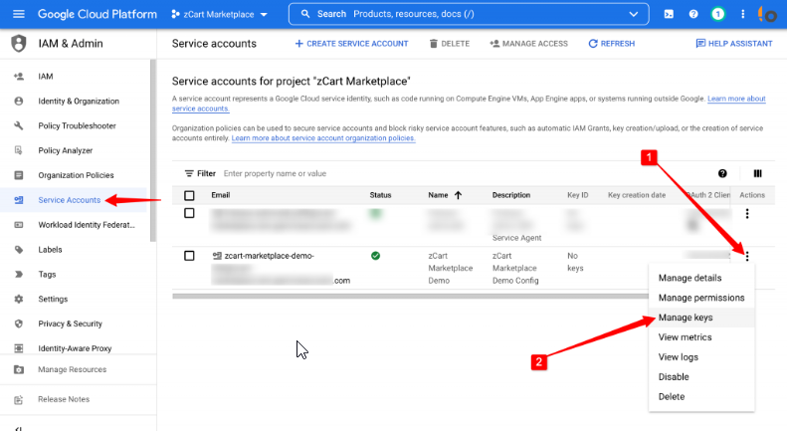Open the Cloud Shell terminal icon
This screenshot has height=431, width=787.
669,15
